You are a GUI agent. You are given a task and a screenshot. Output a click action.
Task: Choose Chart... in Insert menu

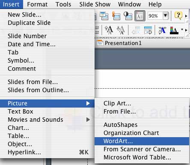tap(47, 128)
